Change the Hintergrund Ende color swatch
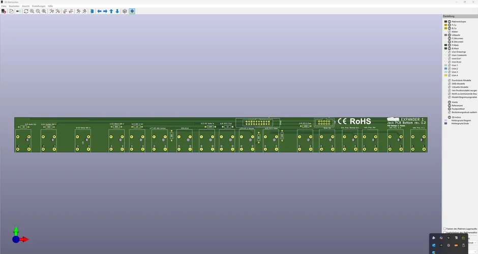478x254 pixels. coord(445,123)
